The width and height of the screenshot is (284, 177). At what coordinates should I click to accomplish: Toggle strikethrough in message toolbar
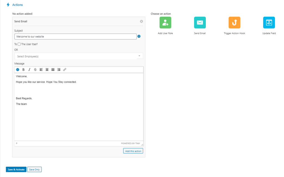pyautogui.click(x=35, y=70)
